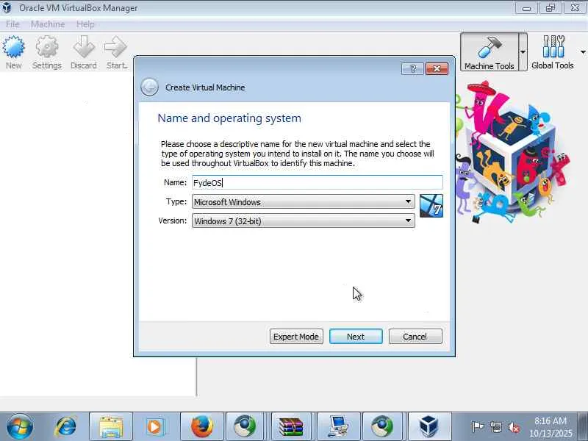
Task: Open Global Tools in toolbar
Action: [553, 52]
